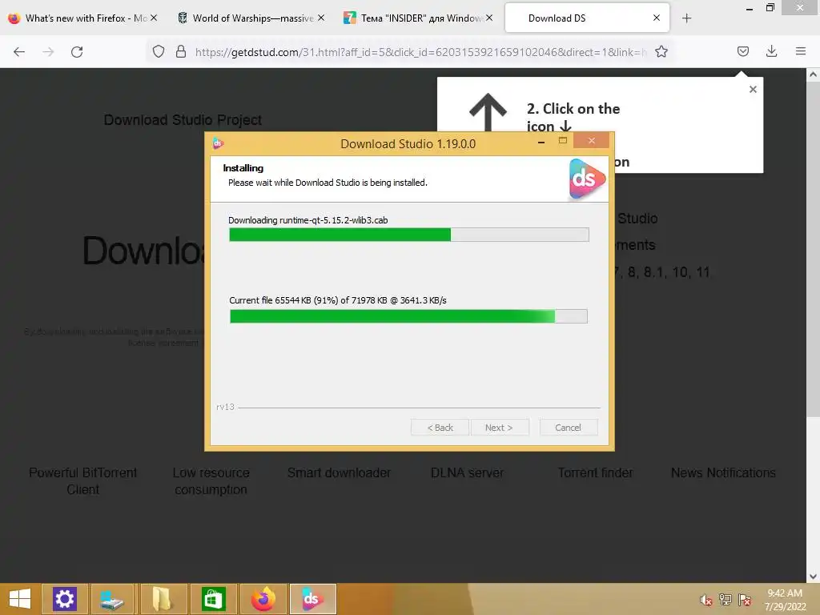Cancel the Download Studio installation

click(x=568, y=428)
